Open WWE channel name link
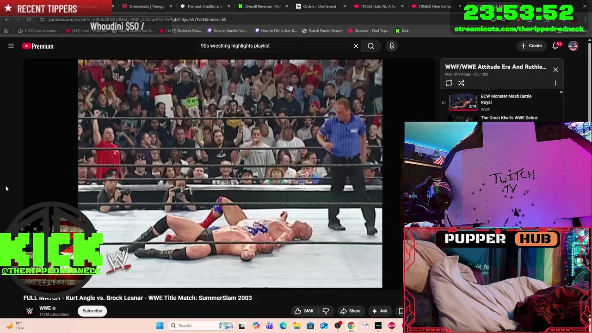Screen dimensions: 592x333 pos(45,308)
